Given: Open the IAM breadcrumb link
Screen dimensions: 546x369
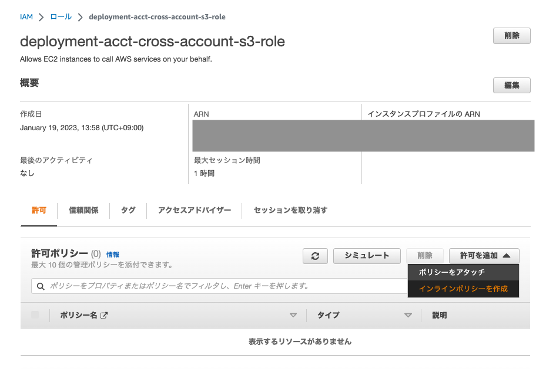Looking at the screenshot, I should pos(26,17).
